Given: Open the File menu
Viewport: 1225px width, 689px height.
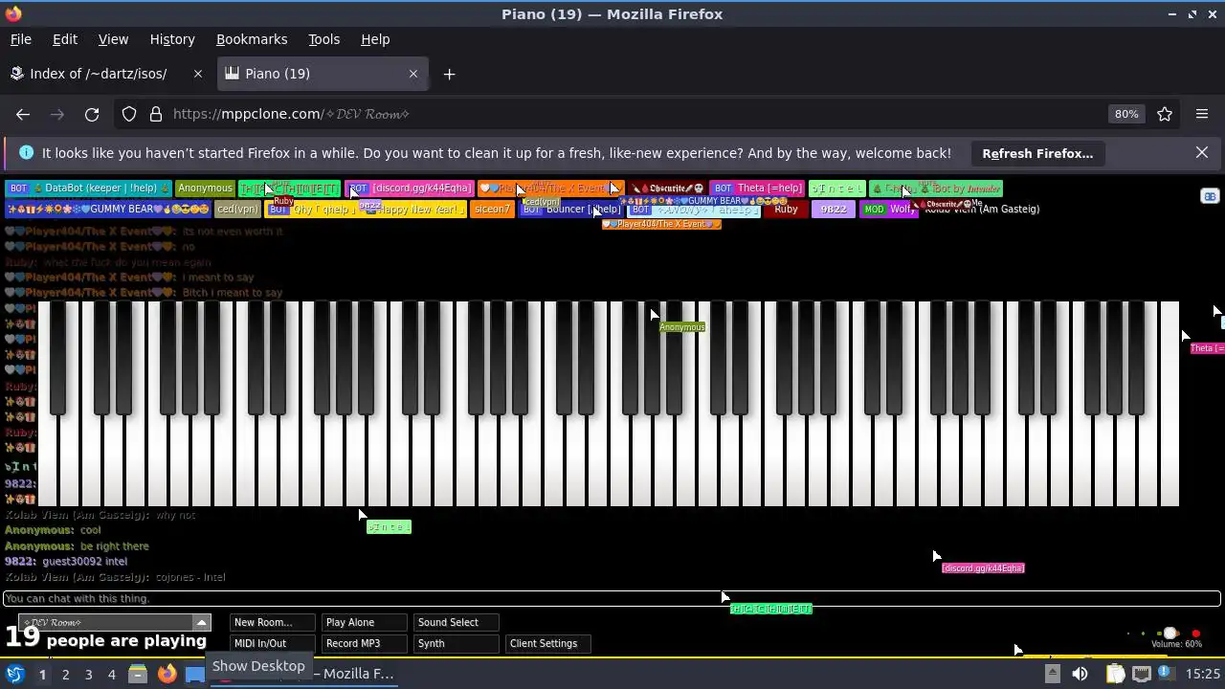Looking at the screenshot, I should tap(20, 39).
